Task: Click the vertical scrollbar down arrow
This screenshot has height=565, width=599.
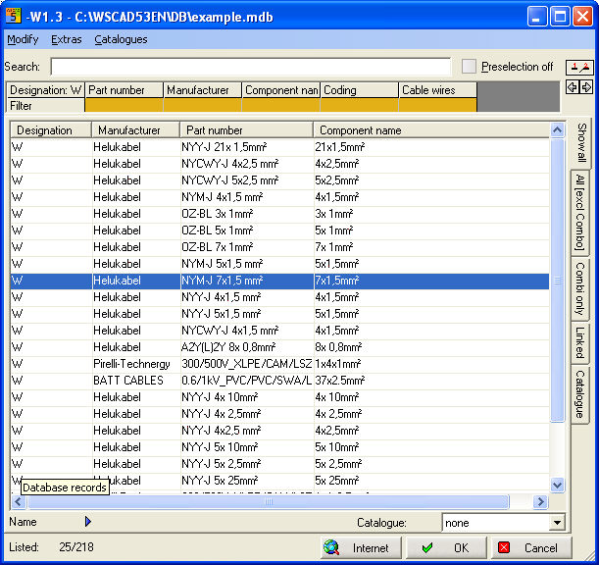Action: point(558,486)
